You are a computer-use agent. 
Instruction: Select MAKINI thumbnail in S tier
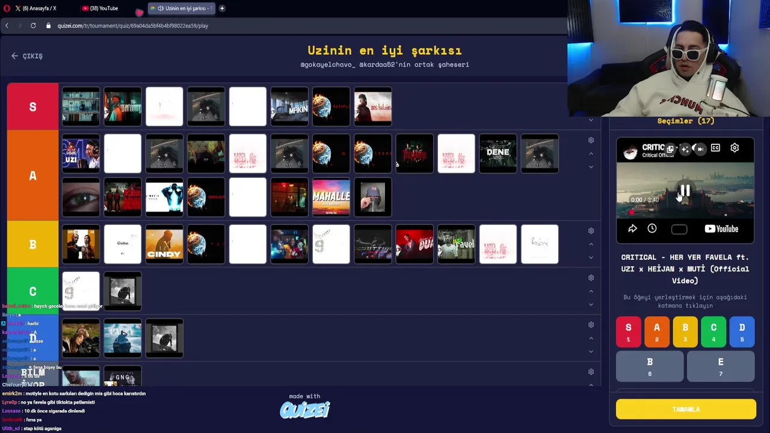pos(289,106)
